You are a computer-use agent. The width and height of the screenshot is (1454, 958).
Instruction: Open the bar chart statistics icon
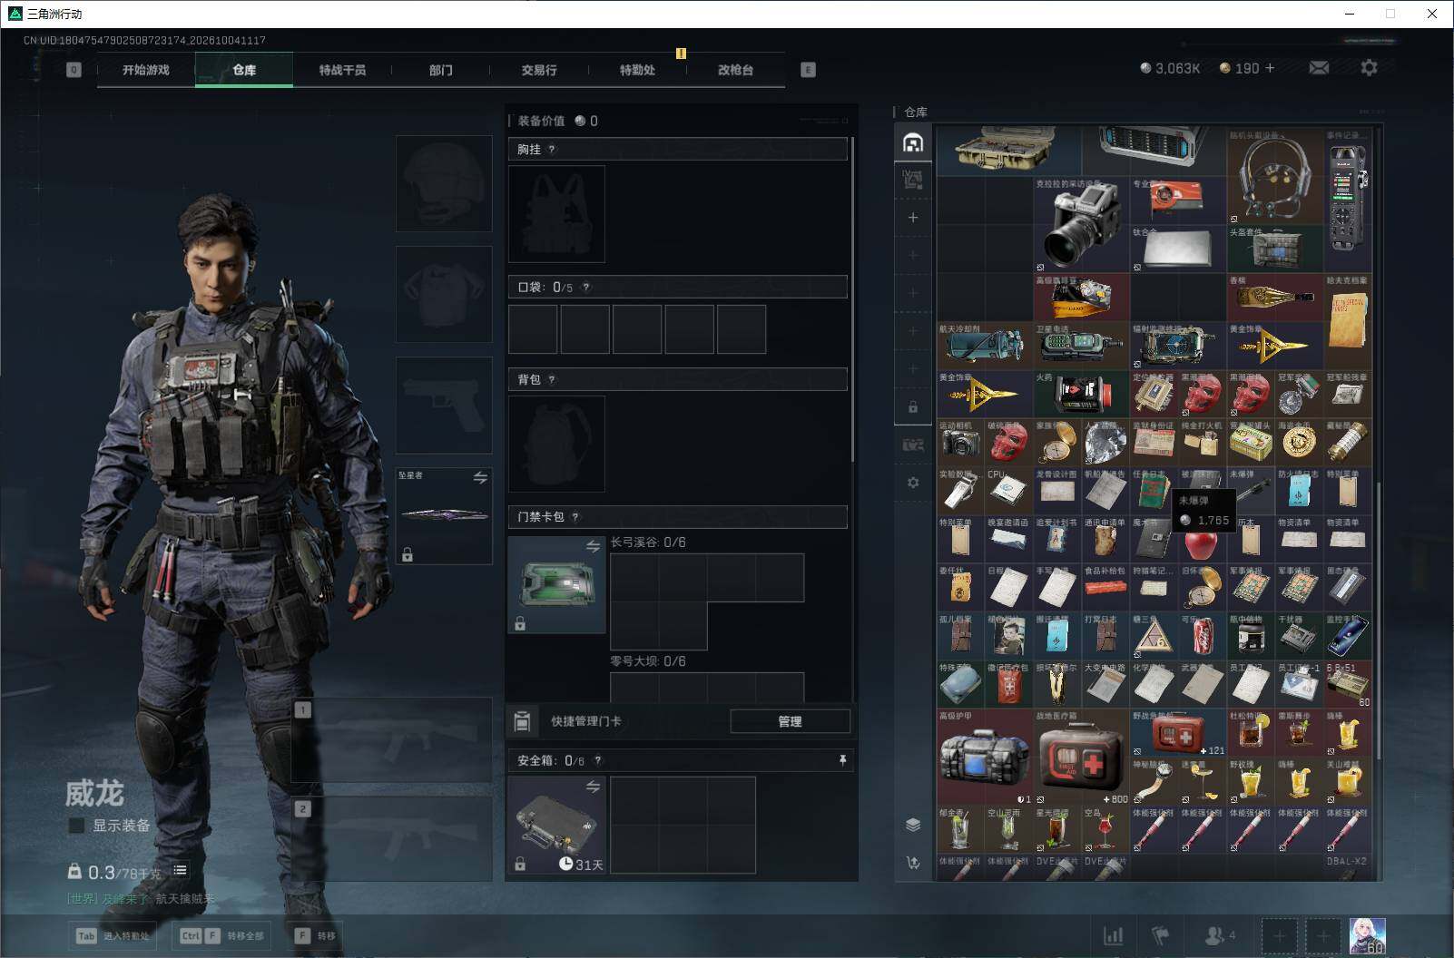[1114, 935]
